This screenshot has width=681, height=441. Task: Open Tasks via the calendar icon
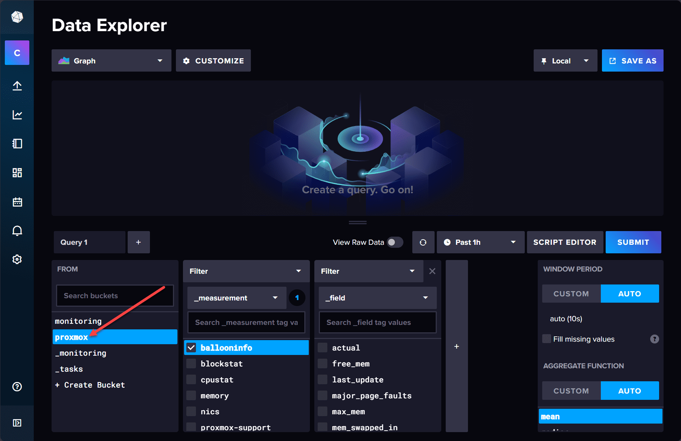(17, 201)
